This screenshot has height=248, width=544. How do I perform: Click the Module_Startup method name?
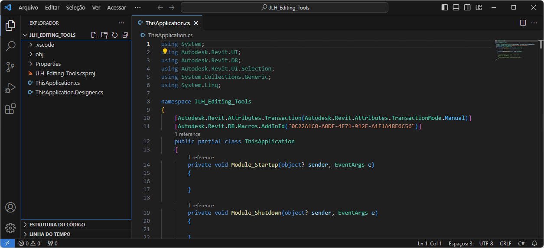tap(254, 164)
